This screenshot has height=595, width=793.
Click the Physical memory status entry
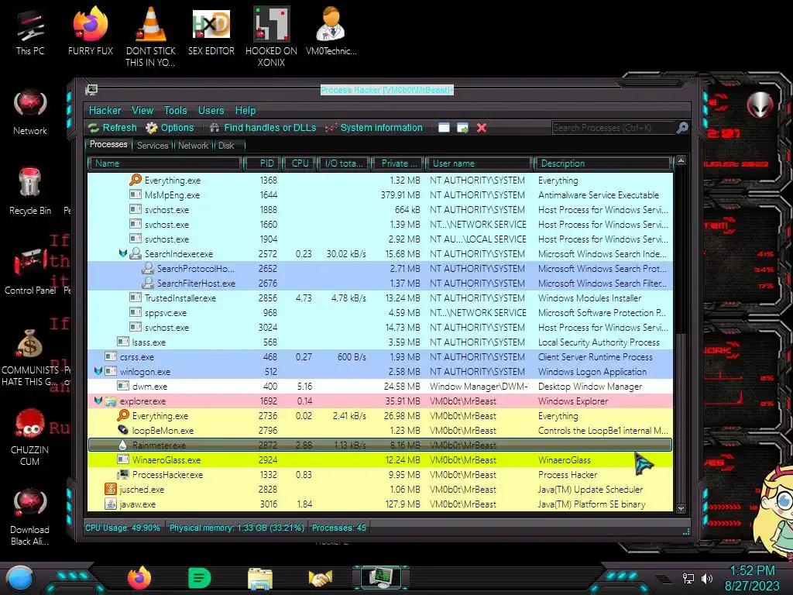(x=237, y=528)
